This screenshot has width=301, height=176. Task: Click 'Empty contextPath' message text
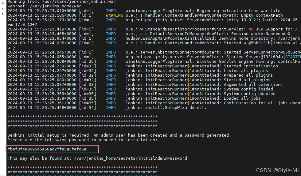tap(262, 15)
